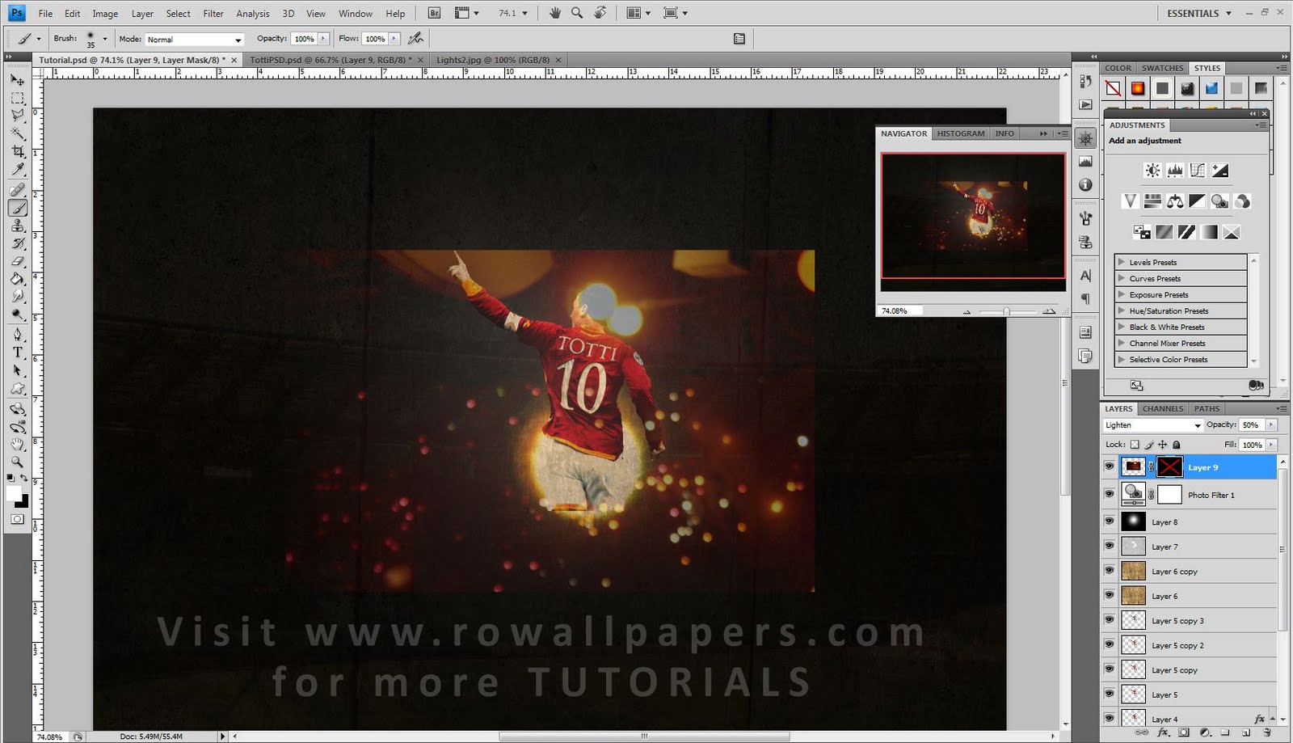Add a Levels adjustment

point(1175,171)
